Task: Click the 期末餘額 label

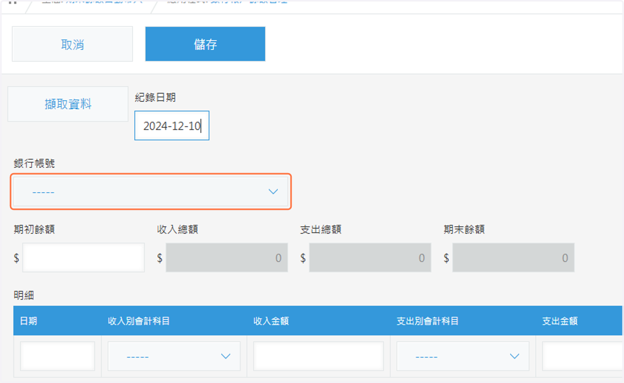Action: tap(464, 229)
